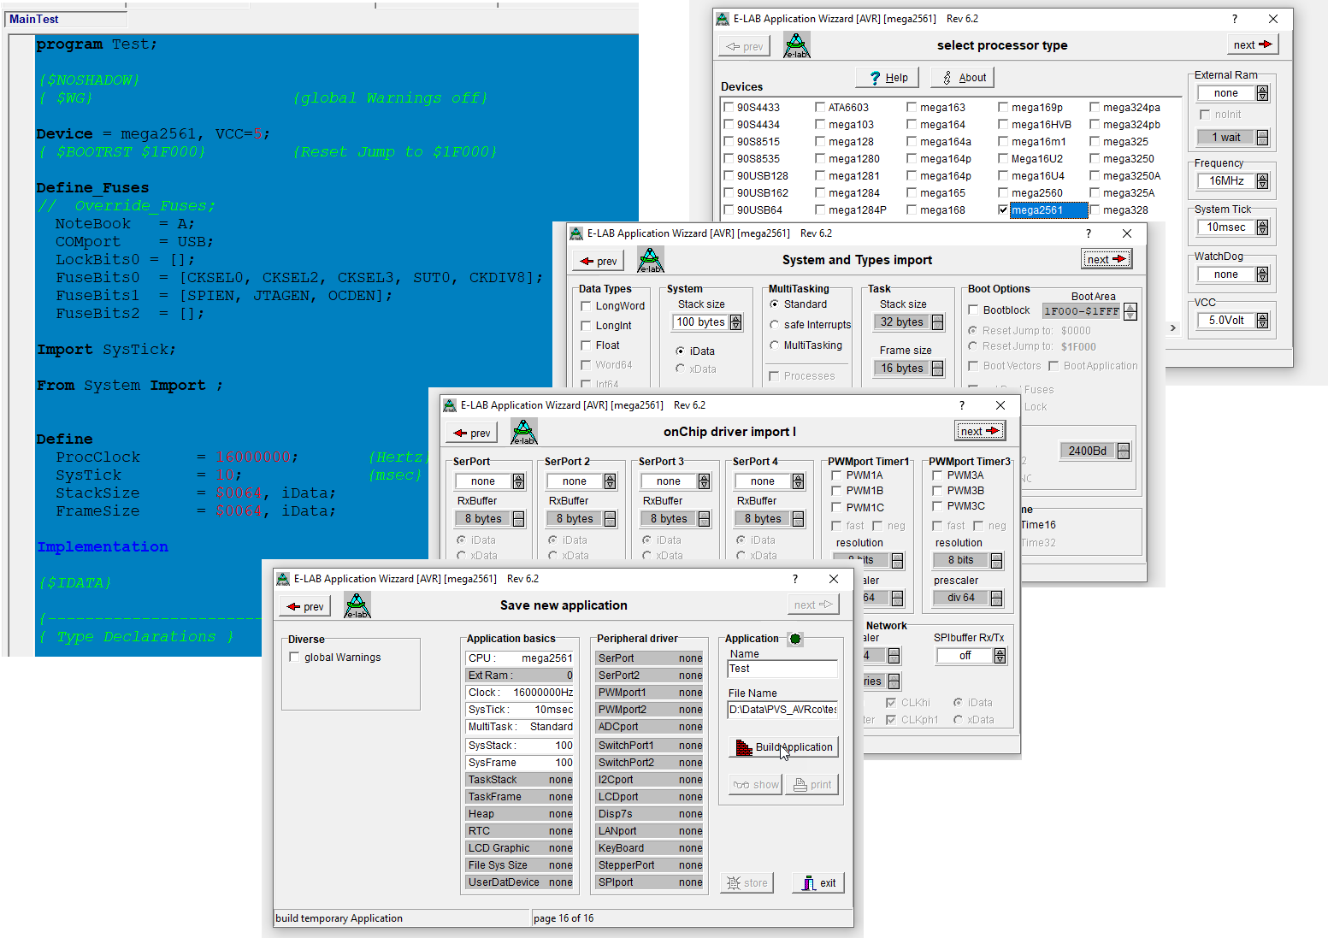Change the System Tick 10msec stepper
Image resolution: width=1328 pixels, height=938 pixels.
1262,227
